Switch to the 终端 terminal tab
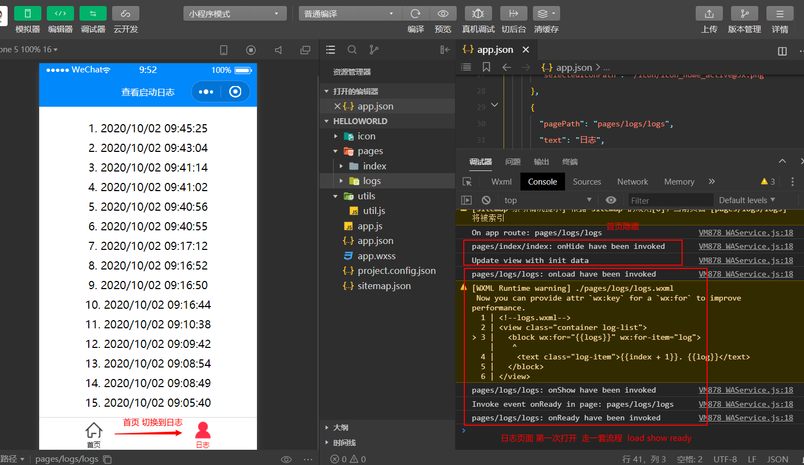This screenshot has height=465, width=804. pyautogui.click(x=570, y=162)
